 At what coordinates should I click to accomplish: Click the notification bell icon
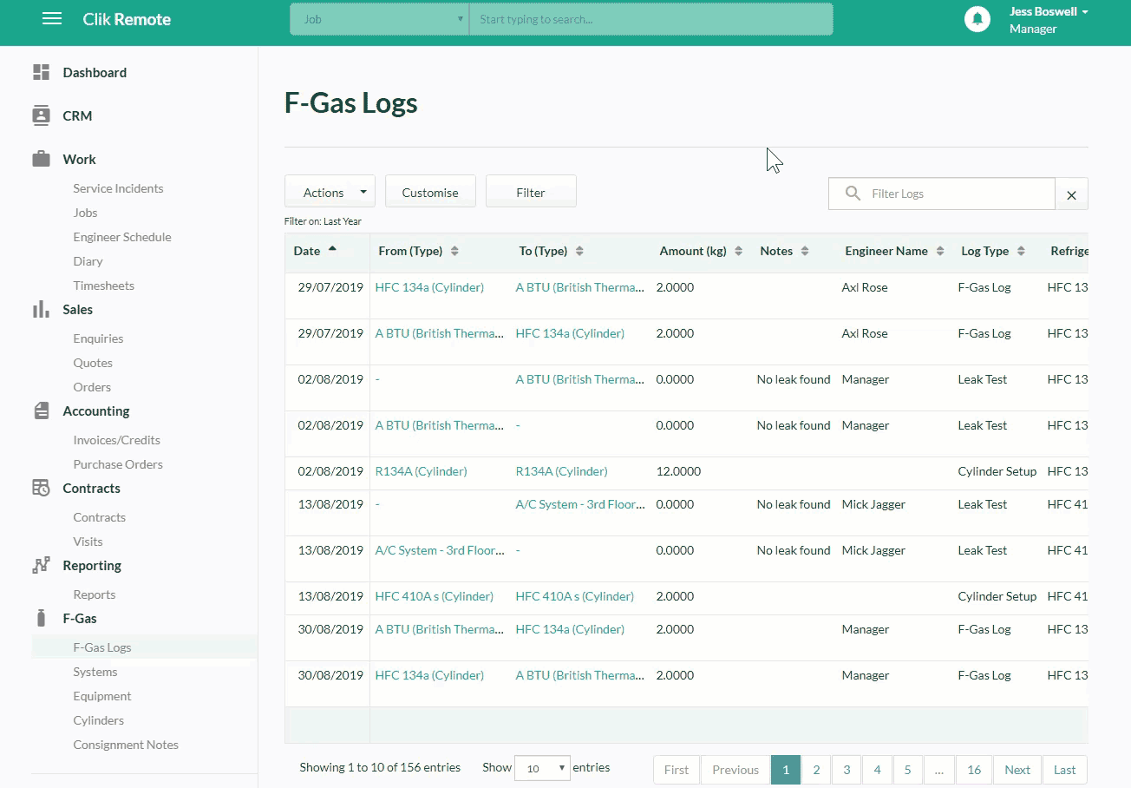click(977, 19)
